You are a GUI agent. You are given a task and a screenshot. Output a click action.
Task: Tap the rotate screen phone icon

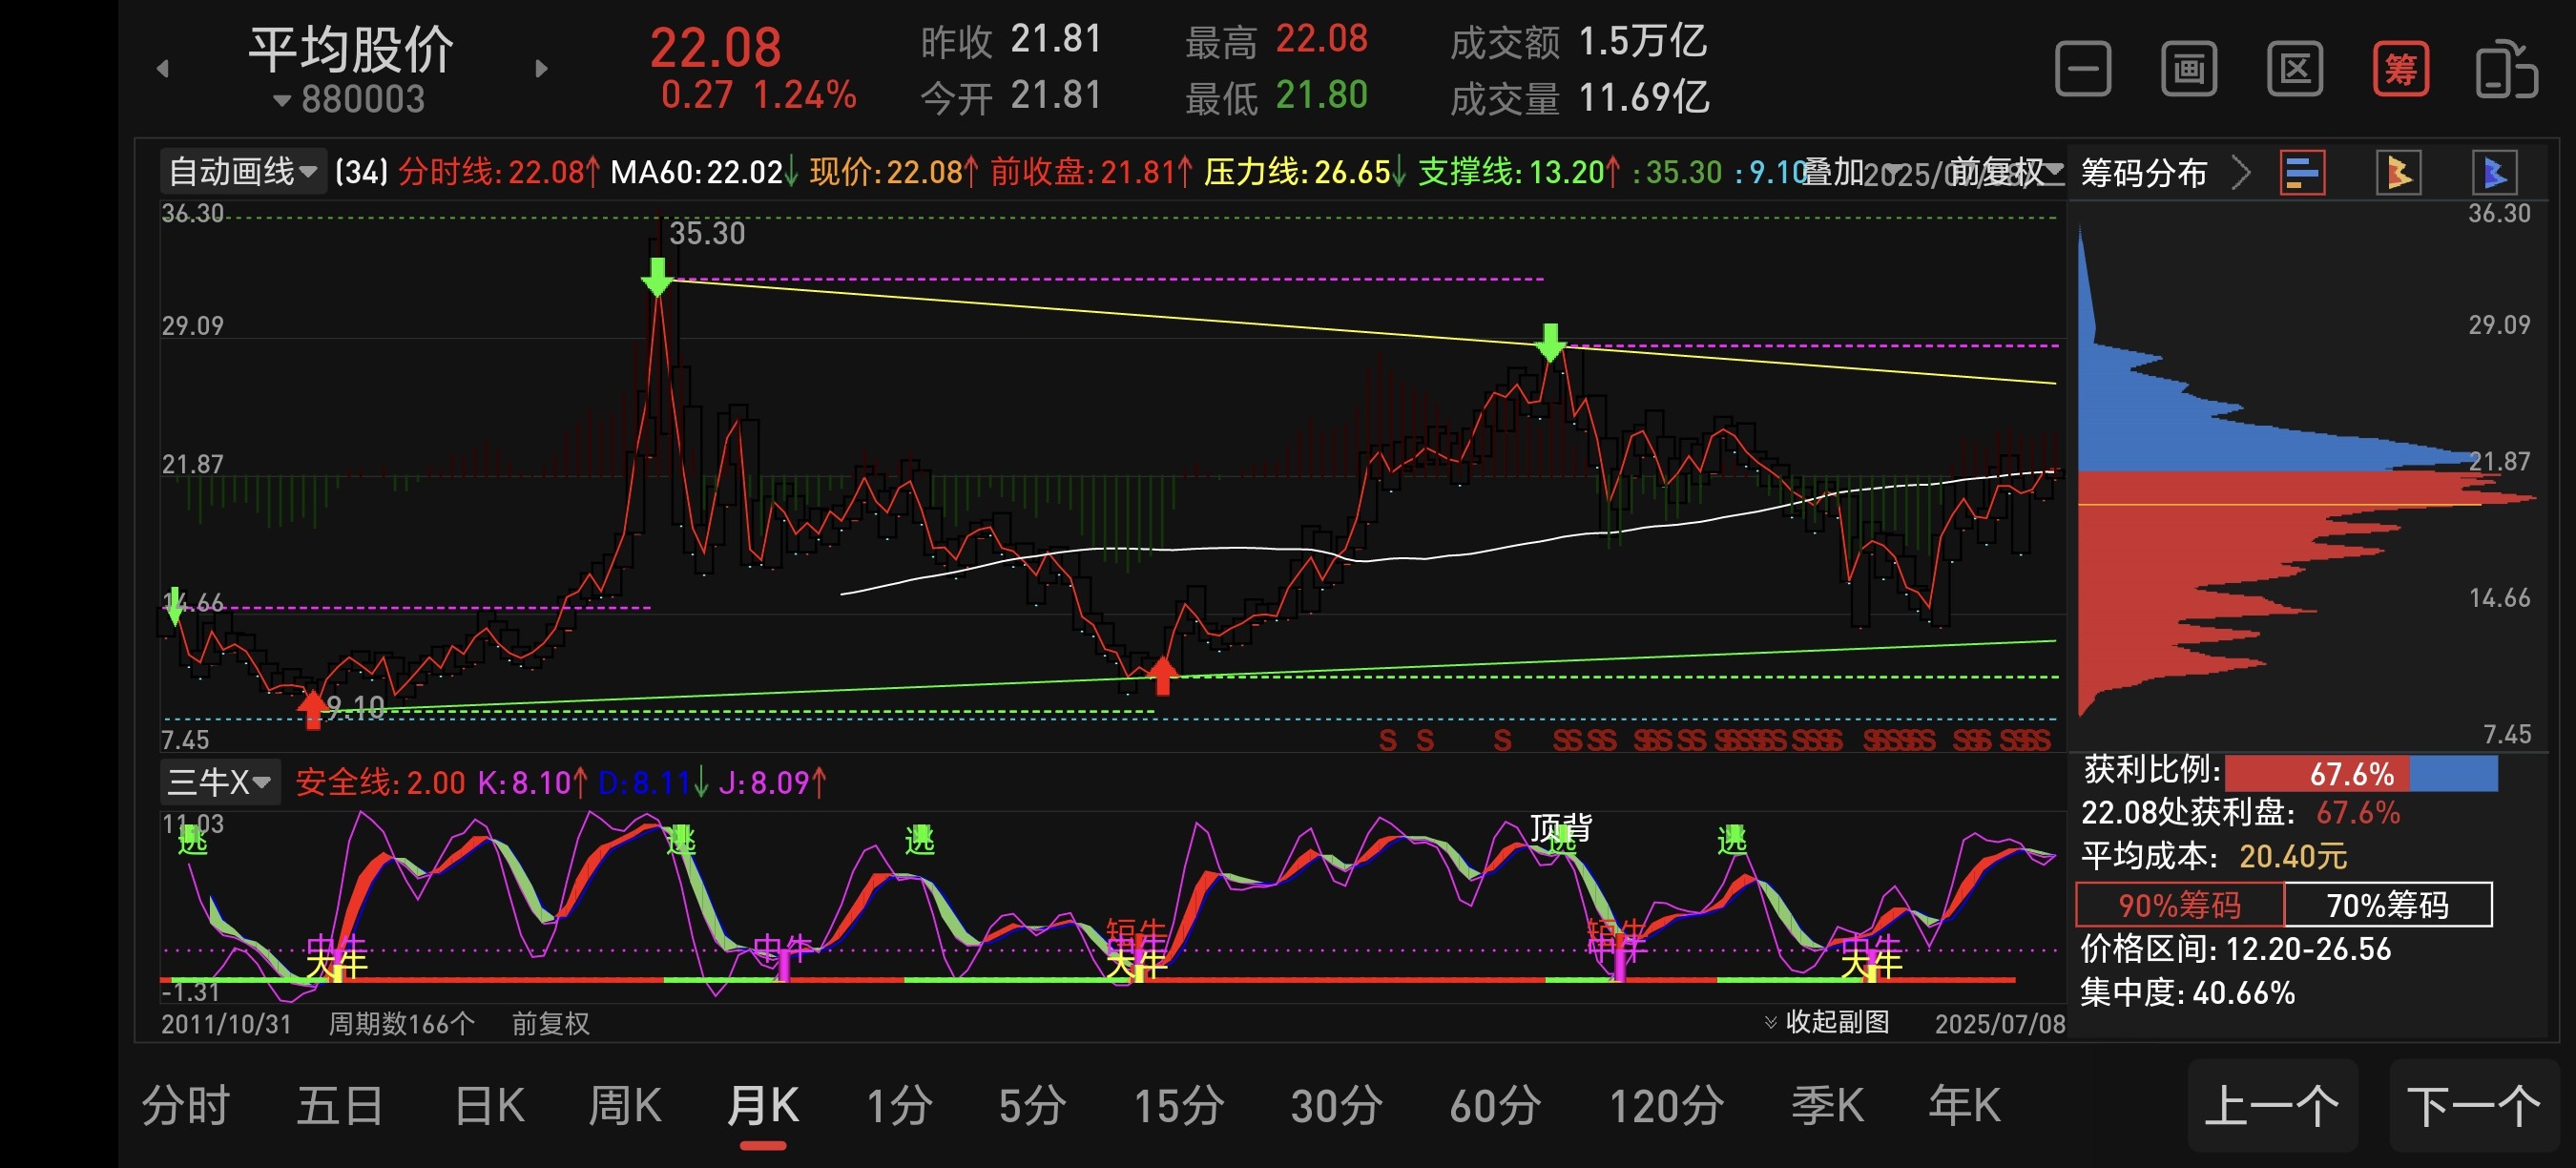tap(2506, 68)
